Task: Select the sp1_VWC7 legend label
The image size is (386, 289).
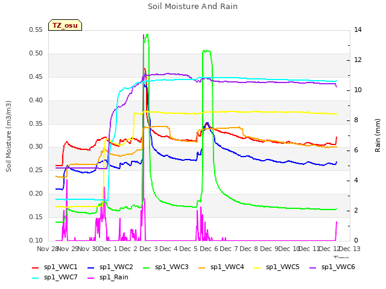Action: pyautogui.click(x=60, y=278)
